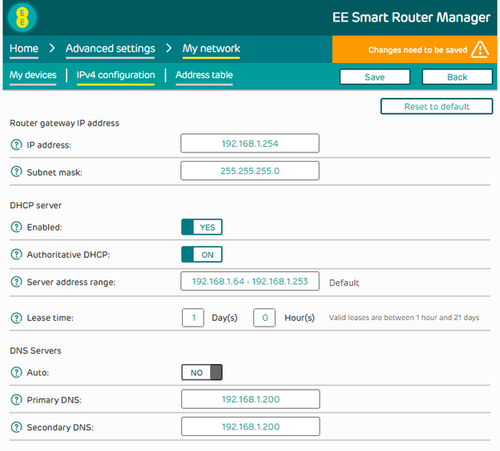Switch to the My devices tab

[x=33, y=75]
